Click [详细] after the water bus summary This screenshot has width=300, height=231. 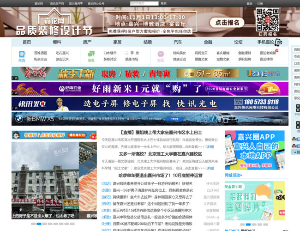[210, 147]
